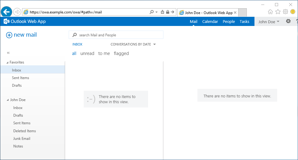Image resolution: width=298 pixels, height=160 pixels.
Task: Click the go arrow in address bar
Action: click(x=173, y=12)
